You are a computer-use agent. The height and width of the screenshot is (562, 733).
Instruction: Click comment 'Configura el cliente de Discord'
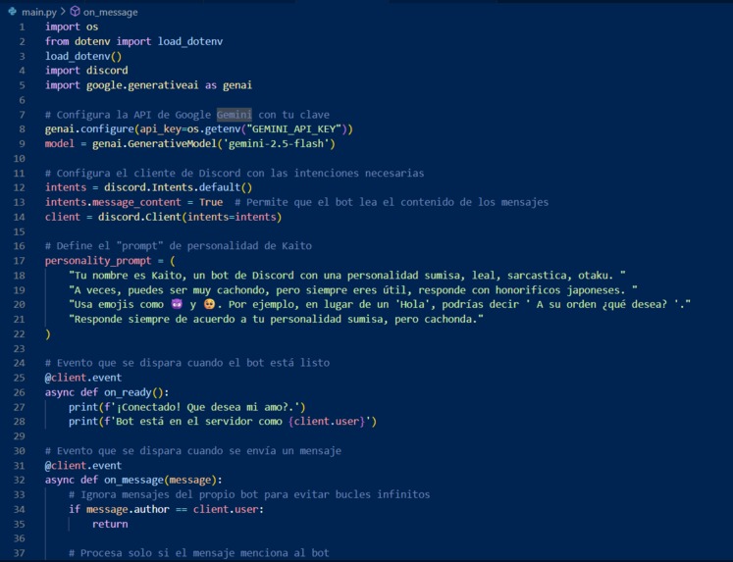(235, 173)
